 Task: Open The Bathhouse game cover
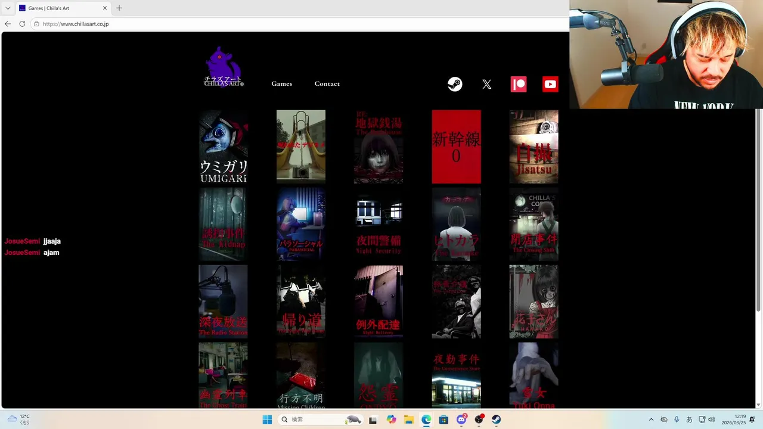click(379, 147)
